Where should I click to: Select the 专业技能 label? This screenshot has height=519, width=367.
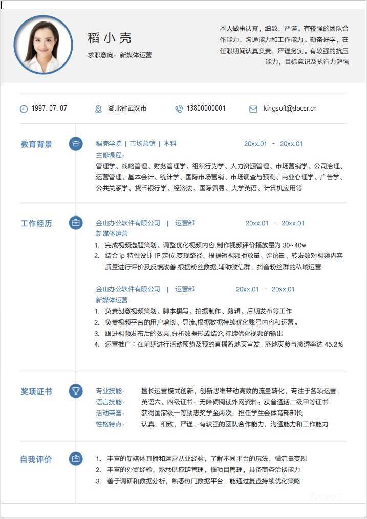click(x=110, y=391)
